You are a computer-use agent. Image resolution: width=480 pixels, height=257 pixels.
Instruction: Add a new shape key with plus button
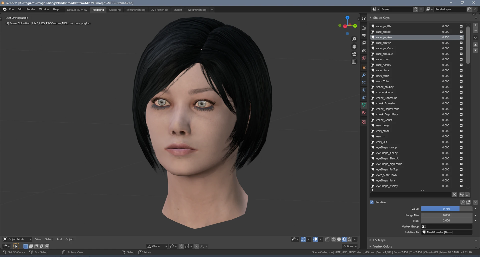pos(475,25)
